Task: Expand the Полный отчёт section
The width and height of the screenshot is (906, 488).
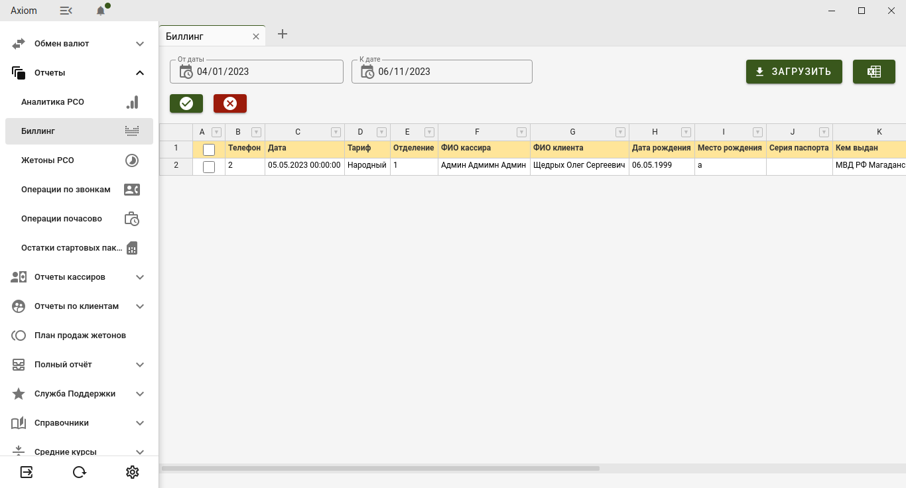Action: click(140, 365)
